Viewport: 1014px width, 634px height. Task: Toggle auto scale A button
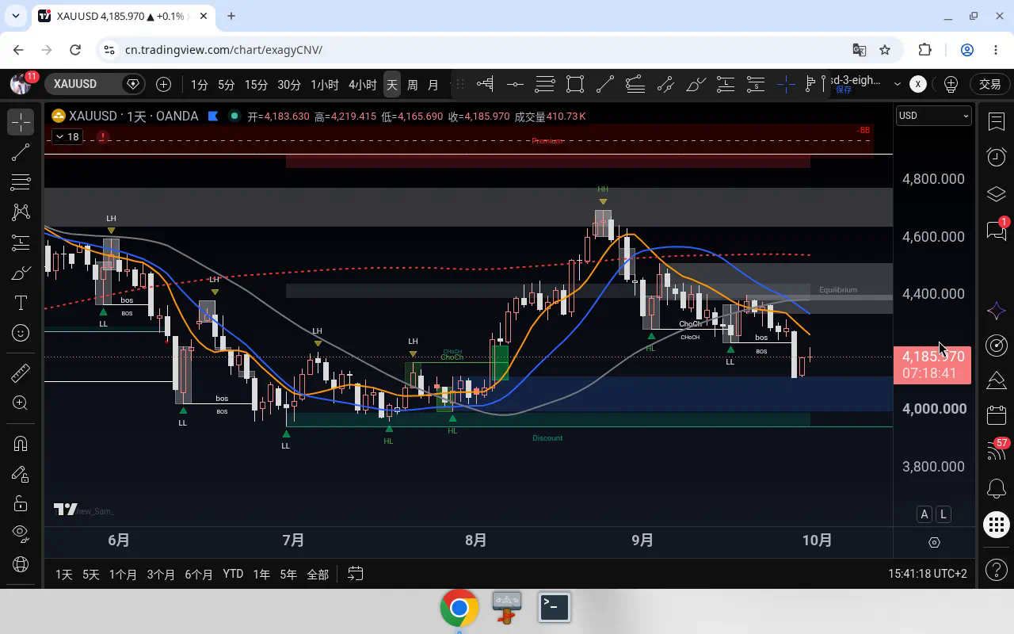924,514
